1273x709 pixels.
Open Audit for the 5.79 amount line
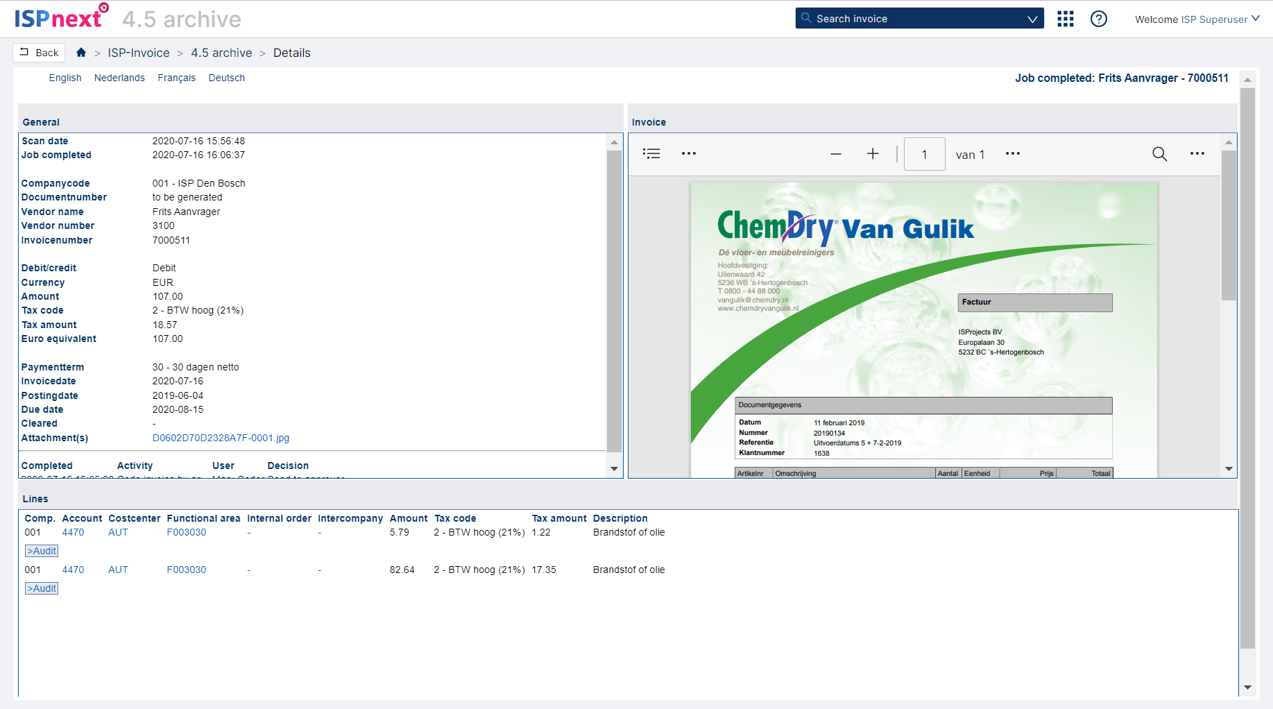(x=42, y=551)
